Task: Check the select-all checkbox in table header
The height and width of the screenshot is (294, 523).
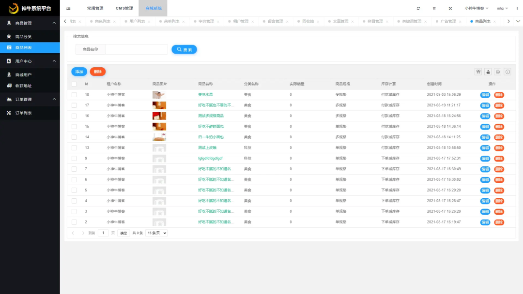Action: tap(74, 84)
